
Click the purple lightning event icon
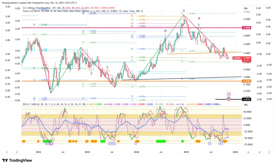(x=229, y=94)
